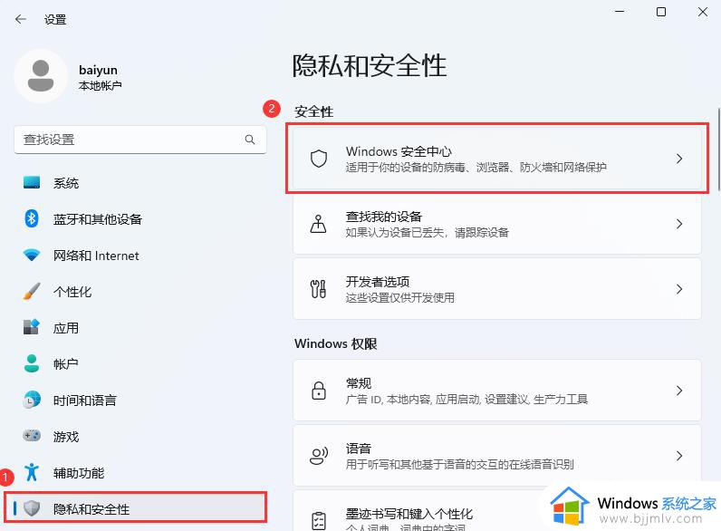This screenshot has height=531, width=721.
Task: Click the 常规 padlock icon
Action: tap(319, 391)
